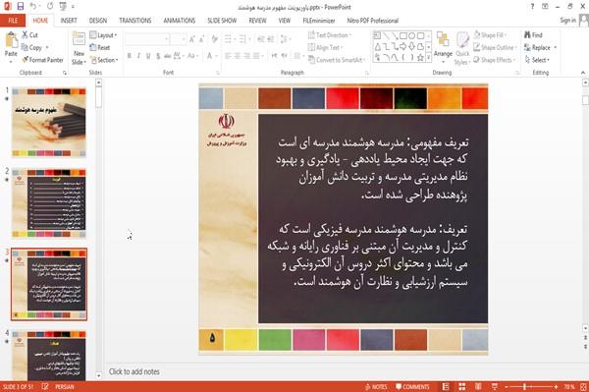Expand the Select dropdown in Editing
The height and width of the screenshot is (392, 589).
click(x=537, y=60)
